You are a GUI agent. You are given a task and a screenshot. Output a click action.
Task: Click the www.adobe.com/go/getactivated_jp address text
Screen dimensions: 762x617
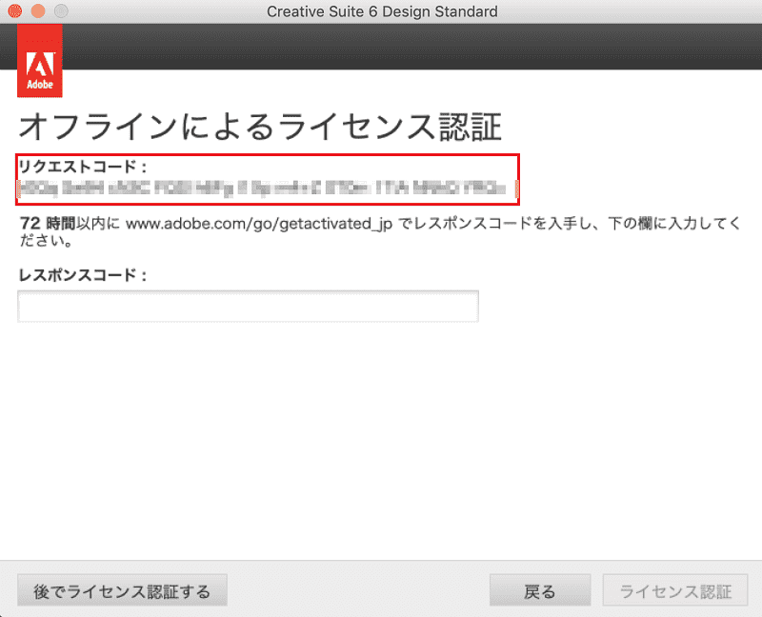(259, 224)
